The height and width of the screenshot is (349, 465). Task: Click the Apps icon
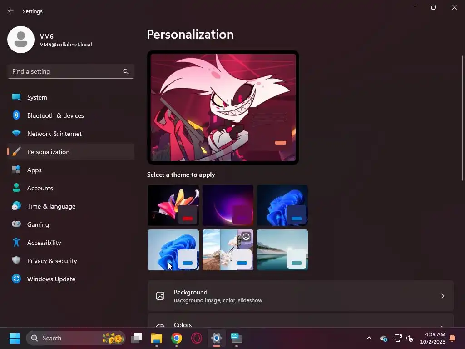(16, 170)
